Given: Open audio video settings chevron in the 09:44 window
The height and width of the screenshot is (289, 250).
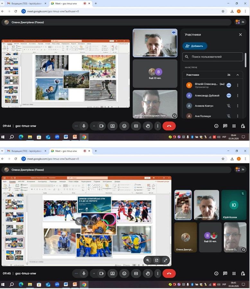Looking at the screenshot, I should (94, 126).
